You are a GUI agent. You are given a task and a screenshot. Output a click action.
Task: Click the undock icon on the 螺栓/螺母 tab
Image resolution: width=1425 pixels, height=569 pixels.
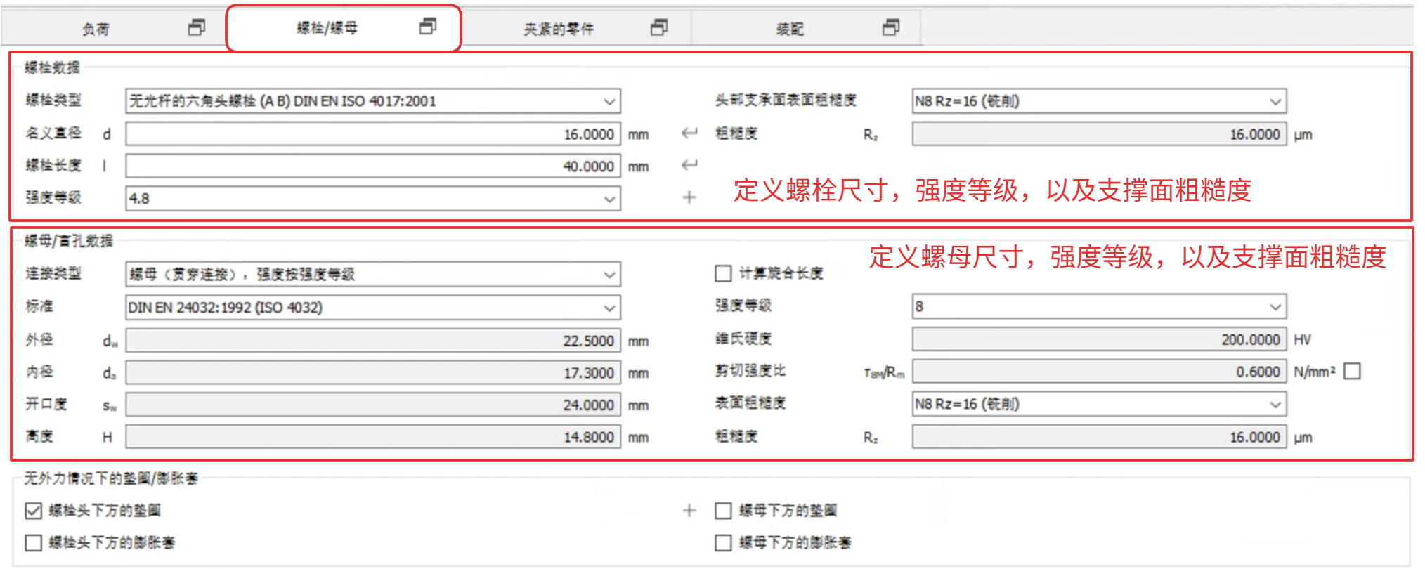(427, 27)
